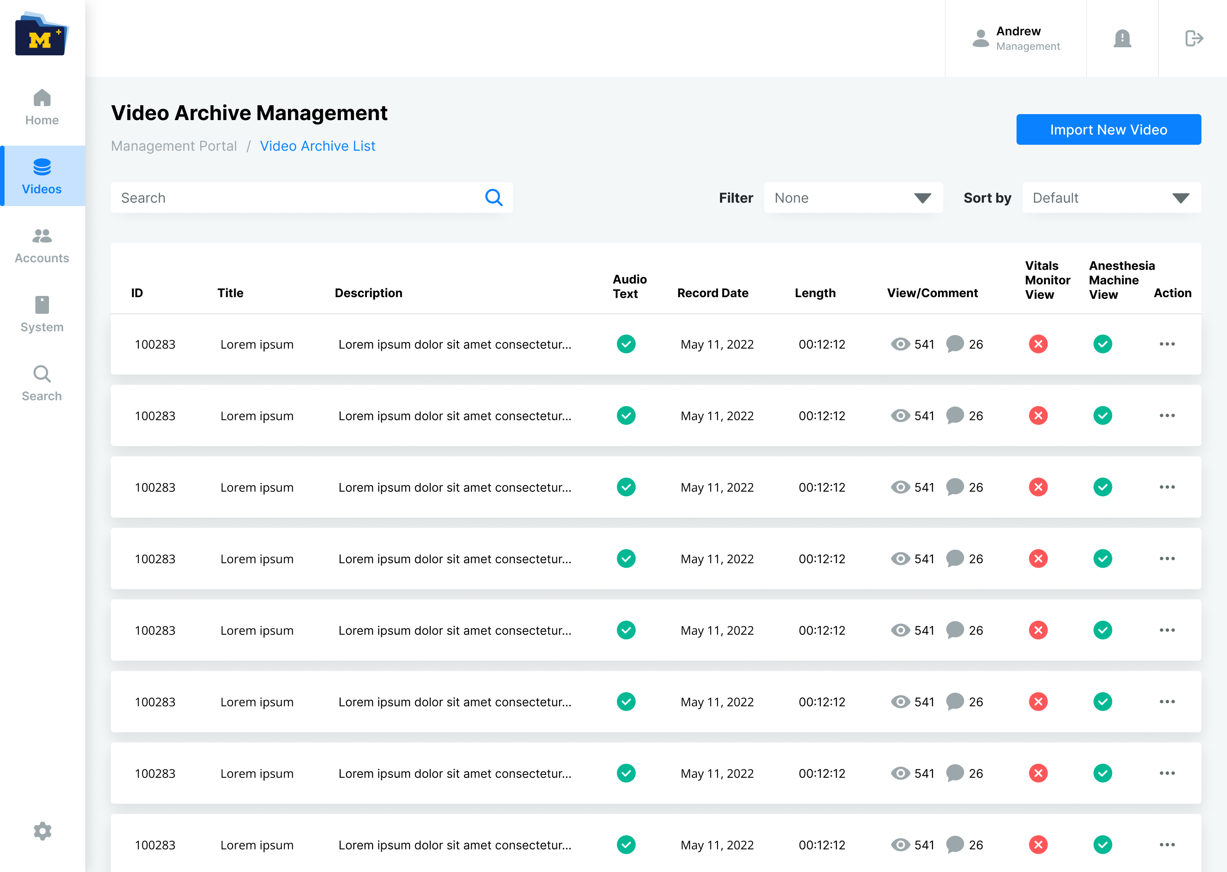The image size is (1227, 872).
Task: Click the magnifier icon in search box
Action: point(494,198)
